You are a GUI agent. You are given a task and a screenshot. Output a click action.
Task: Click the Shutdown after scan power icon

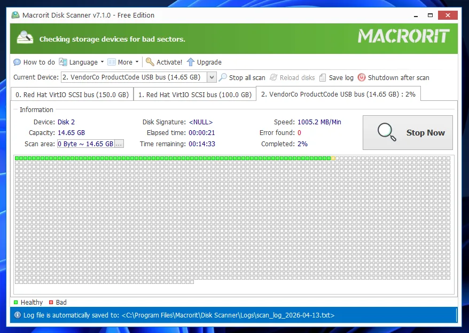362,77
